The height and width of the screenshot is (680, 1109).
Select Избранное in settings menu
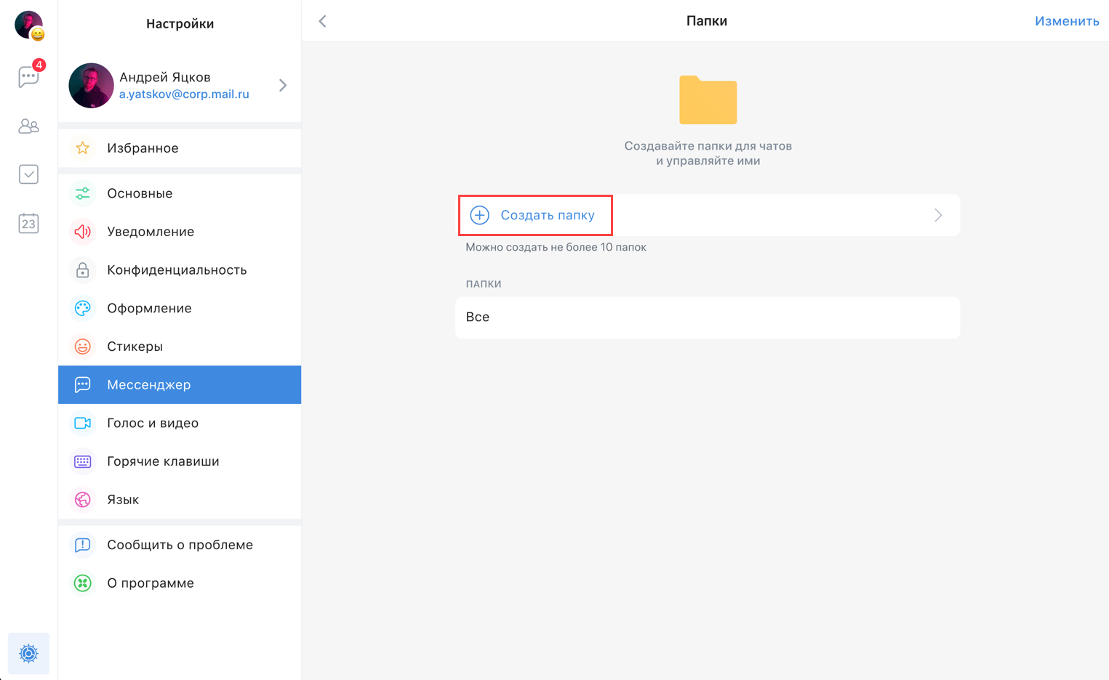tap(143, 148)
